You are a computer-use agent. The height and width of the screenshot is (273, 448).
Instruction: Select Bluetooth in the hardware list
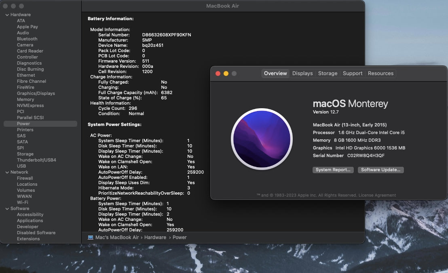click(27, 39)
